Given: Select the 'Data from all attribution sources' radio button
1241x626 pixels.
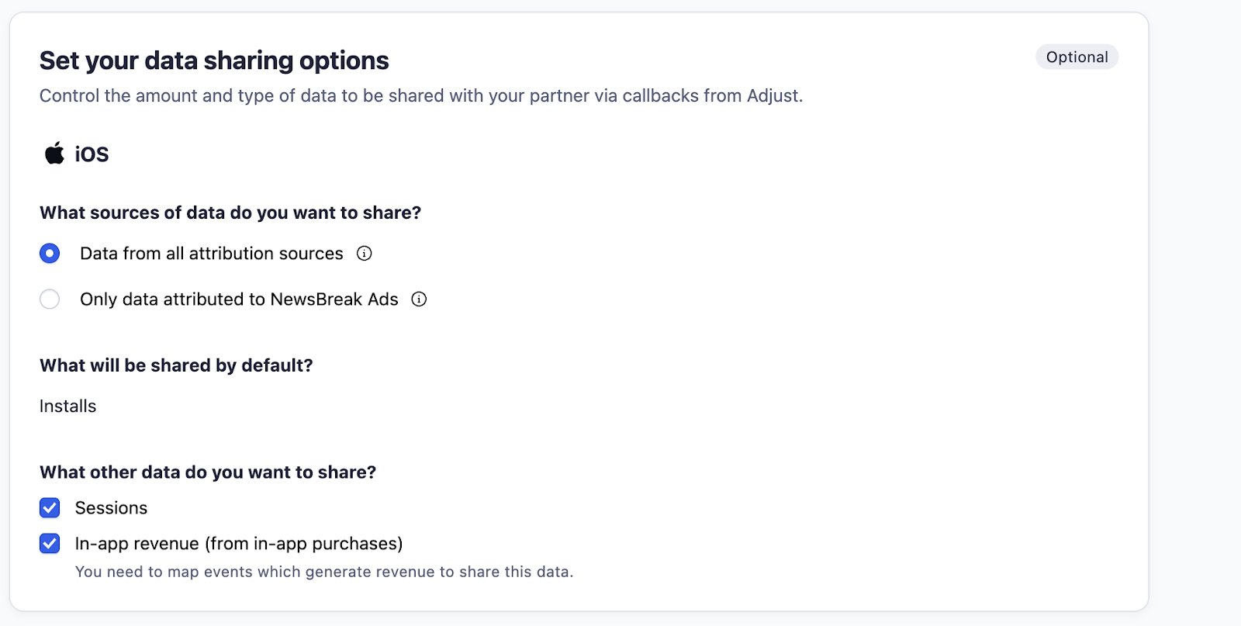Looking at the screenshot, I should coord(50,254).
